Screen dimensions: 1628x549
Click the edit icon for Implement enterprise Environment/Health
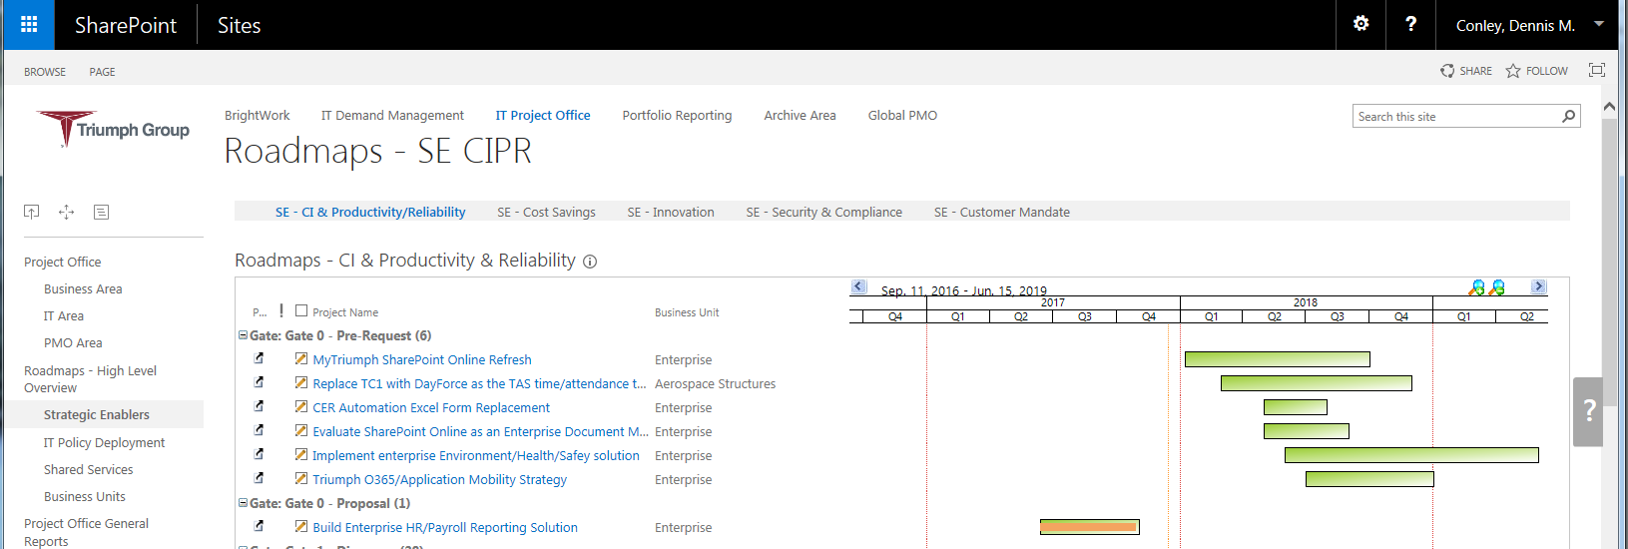click(x=300, y=455)
